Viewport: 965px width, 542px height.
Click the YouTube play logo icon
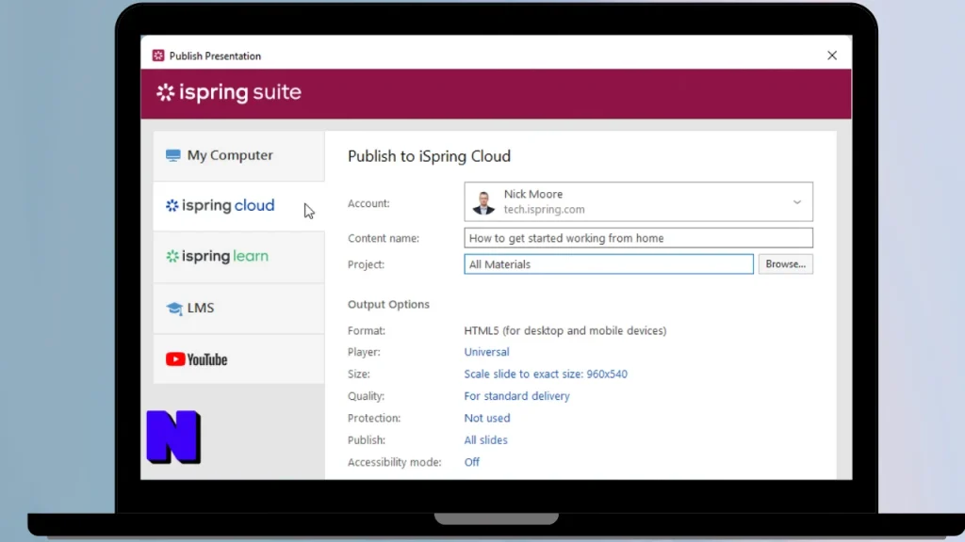[175, 359]
